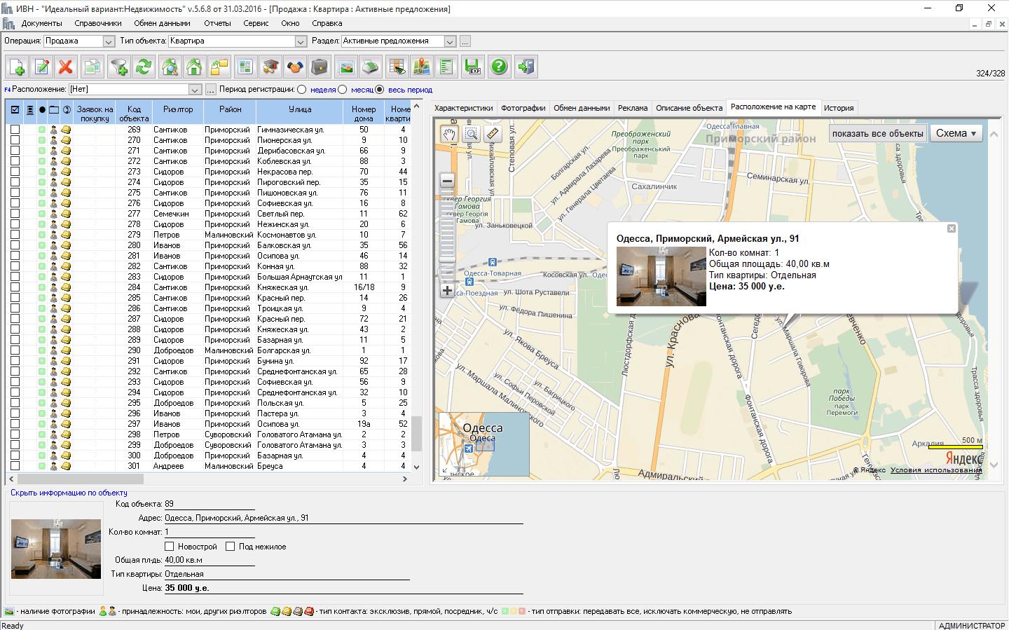This screenshot has height=630, width=1009.
Task: Click the printer icon in the toolbar
Action: tap(371, 67)
